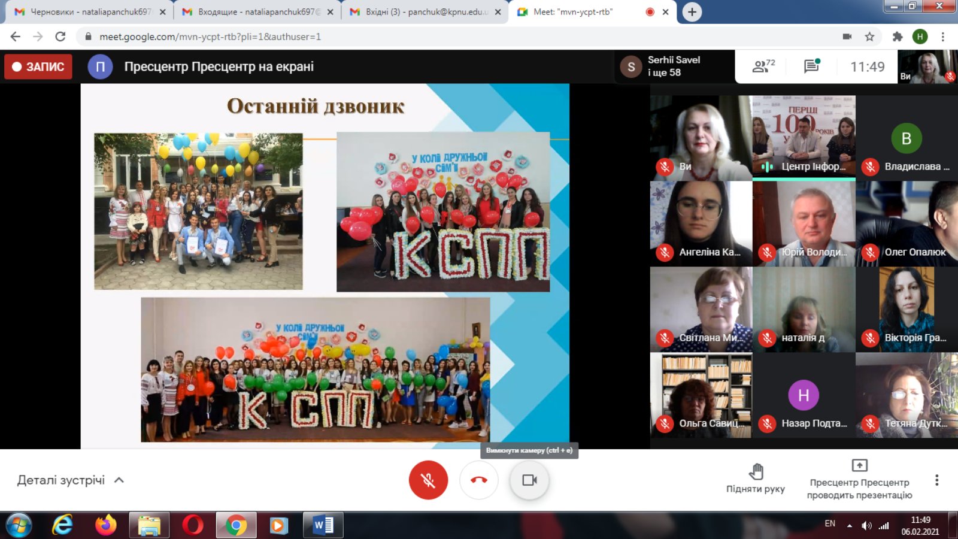Open the participants list icon
Viewport: 958px width, 539px height.
tap(762, 66)
